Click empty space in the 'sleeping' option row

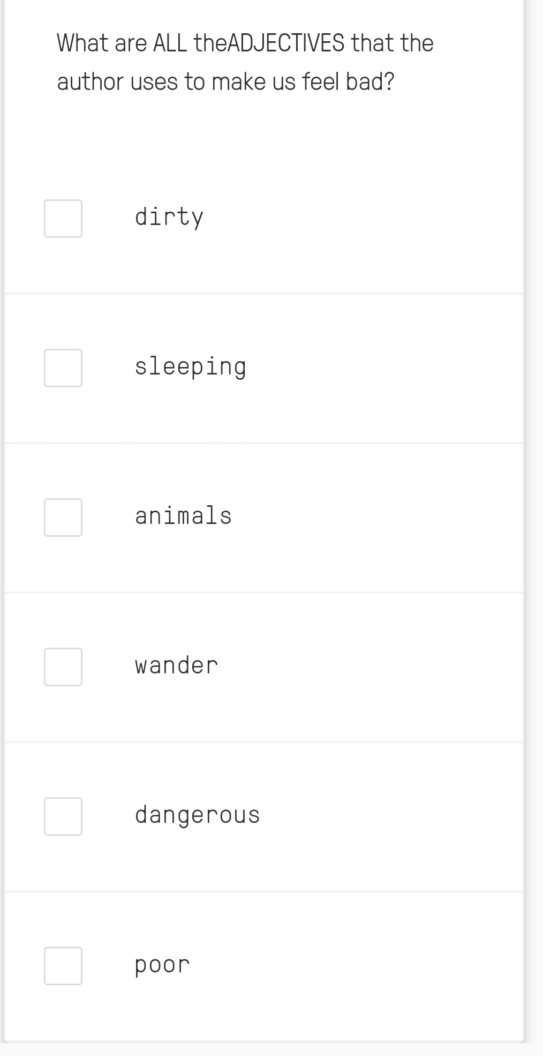375,368
